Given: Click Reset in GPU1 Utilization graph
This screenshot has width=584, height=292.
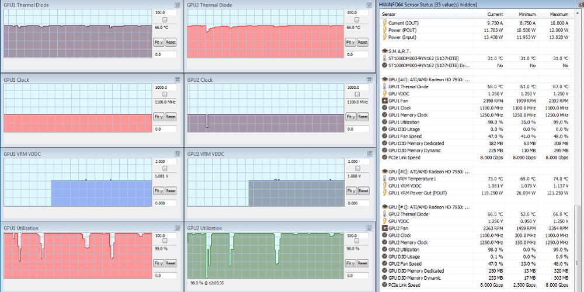Looking at the screenshot, I should coord(171,263).
